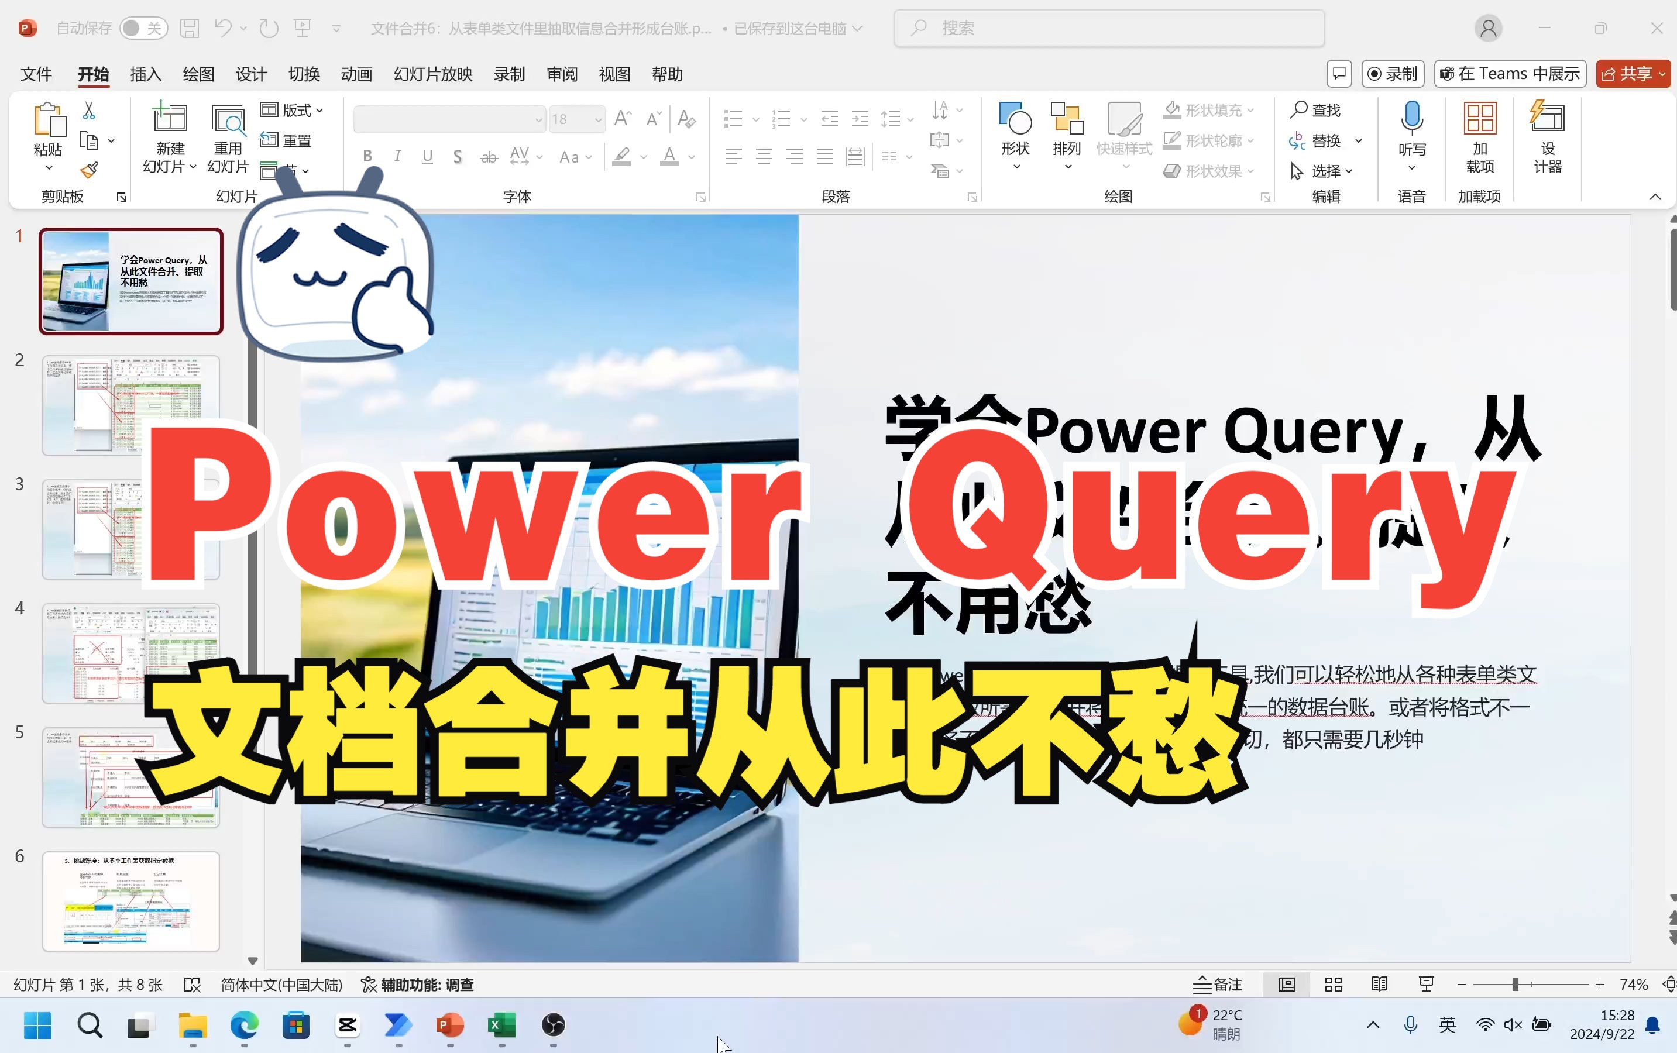Click the zoom slider handle
The width and height of the screenshot is (1677, 1053).
pos(1515,985)
